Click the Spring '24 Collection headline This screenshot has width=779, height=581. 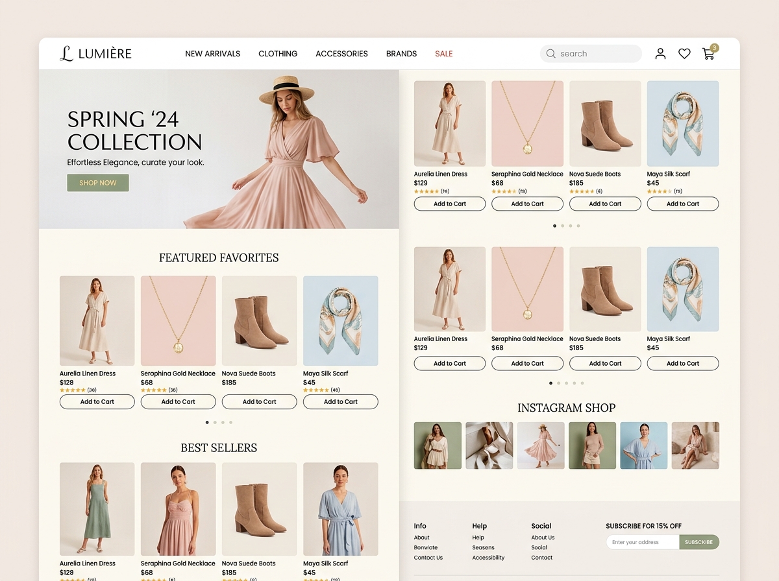(135, 130)
